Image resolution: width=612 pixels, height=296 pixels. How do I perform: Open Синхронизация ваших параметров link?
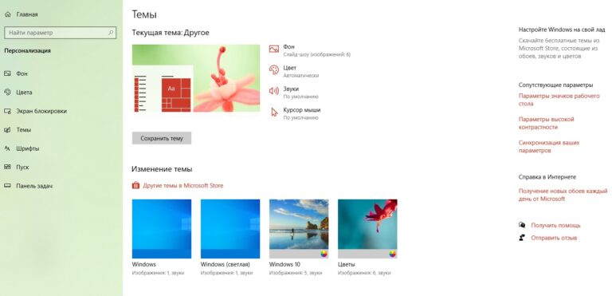click(549, 146)
